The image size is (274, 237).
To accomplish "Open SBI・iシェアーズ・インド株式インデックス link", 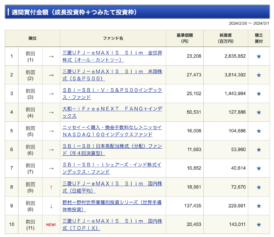I will coord(112,168).
